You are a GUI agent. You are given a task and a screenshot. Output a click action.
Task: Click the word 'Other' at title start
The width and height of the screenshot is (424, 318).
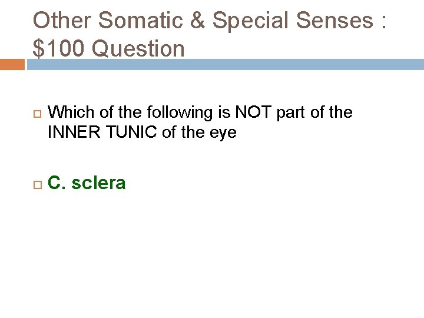61,21
